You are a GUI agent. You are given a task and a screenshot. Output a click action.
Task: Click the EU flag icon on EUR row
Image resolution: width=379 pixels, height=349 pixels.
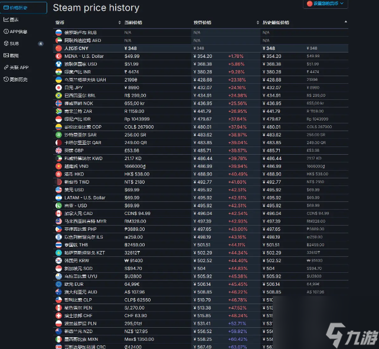pos(58,284)
